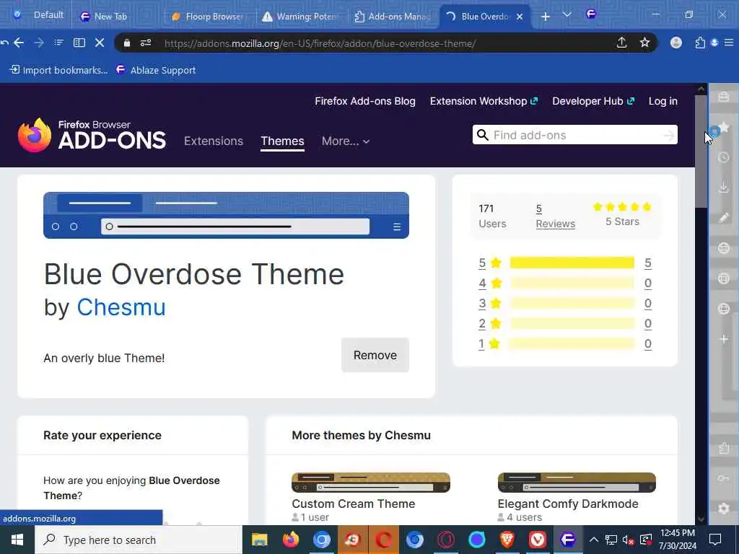Click the URL address bar

point(387,43)
